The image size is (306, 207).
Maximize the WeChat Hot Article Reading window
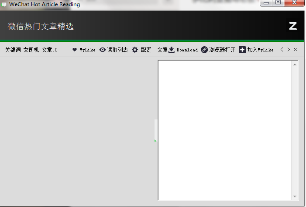278,3
